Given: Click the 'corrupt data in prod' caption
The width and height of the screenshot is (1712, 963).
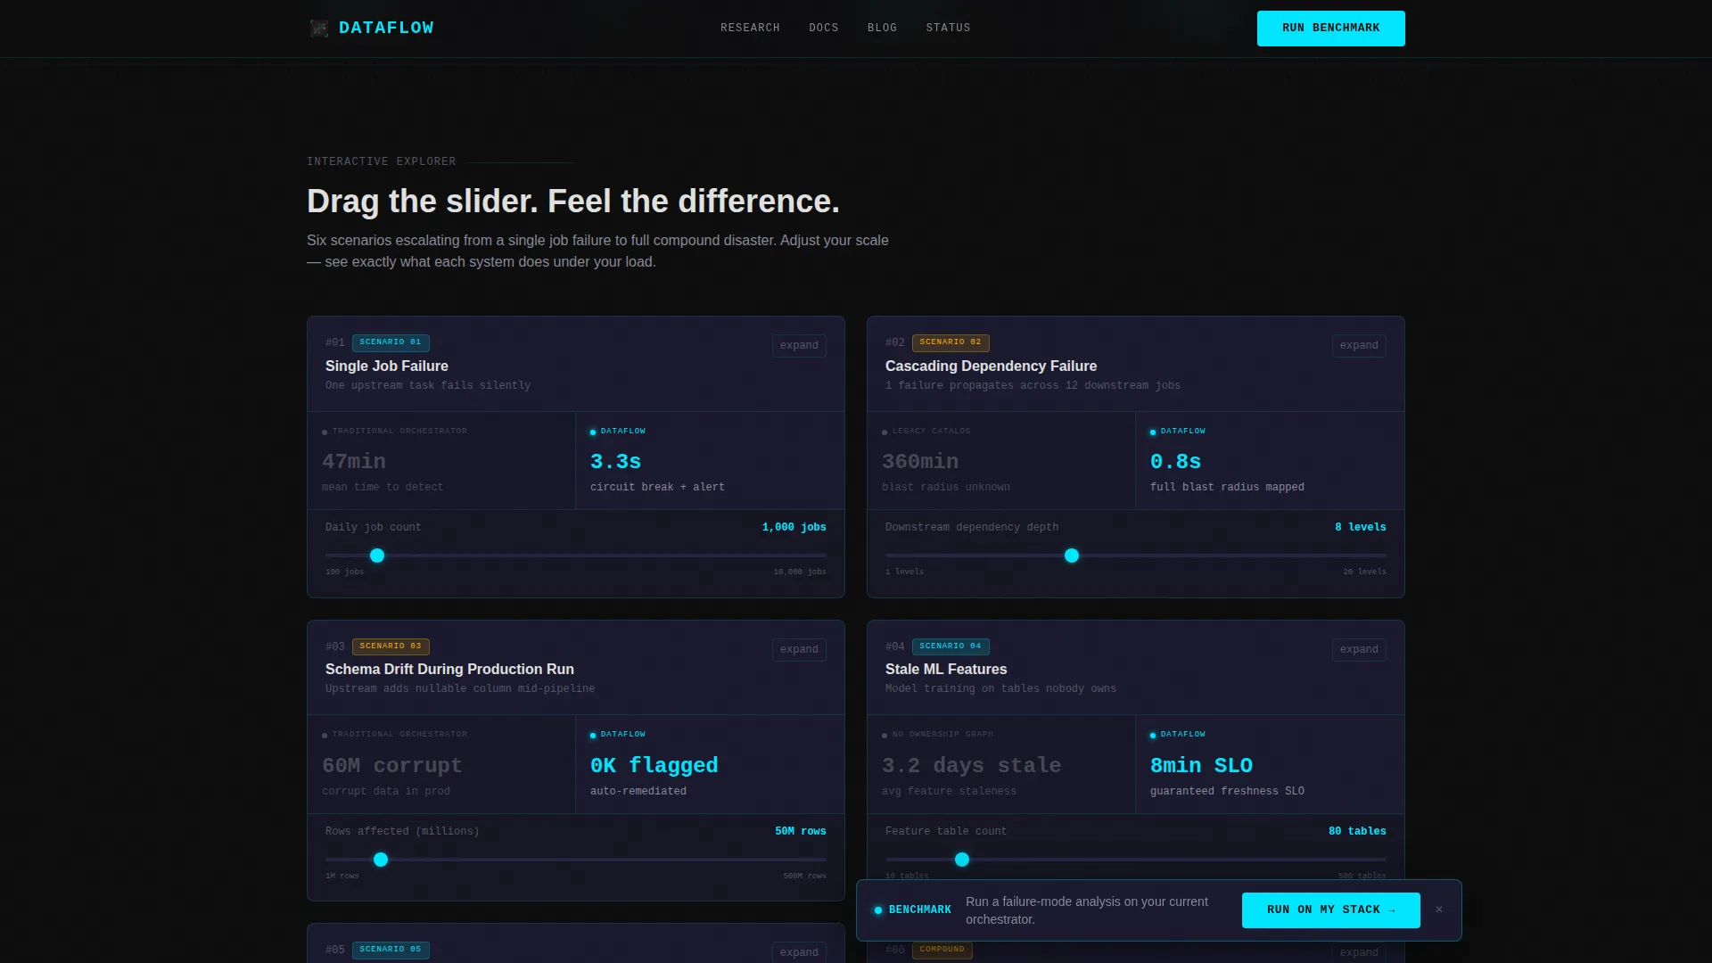Looking at the screenshot, I should [x=386, y=791].
